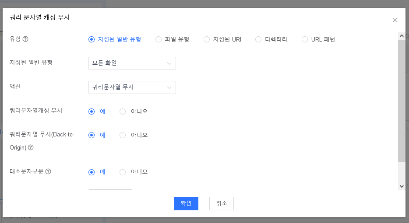Screen dimensions: 409x223
Task: Open help icon next to 유형 label
Action: point(25,39)
